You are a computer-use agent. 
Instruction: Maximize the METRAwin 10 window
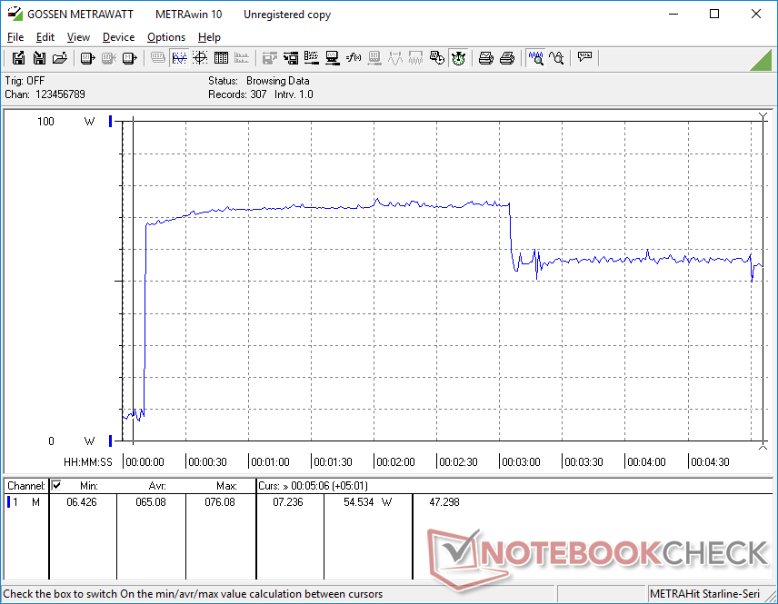(x=714, y=14)
